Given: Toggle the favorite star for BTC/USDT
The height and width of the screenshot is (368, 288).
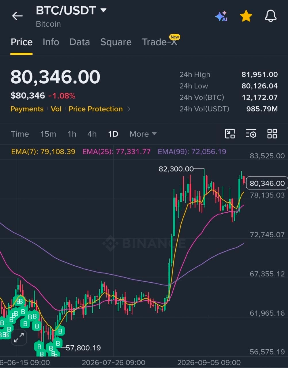Looking at the screenshot, I should pos(246,16).
